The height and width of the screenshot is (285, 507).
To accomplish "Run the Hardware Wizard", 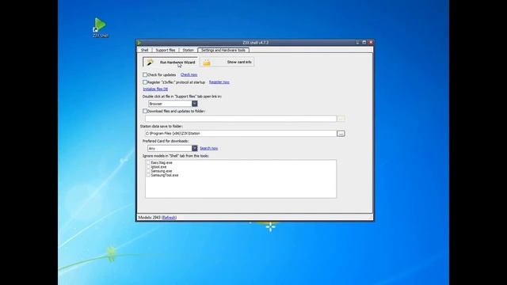I will [x=170, y=62].
